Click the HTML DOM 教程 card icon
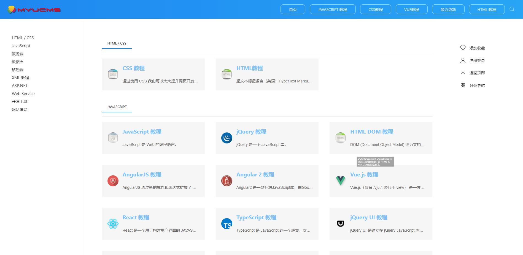Viewport: 523px width, 255px height. coord(341,138)
